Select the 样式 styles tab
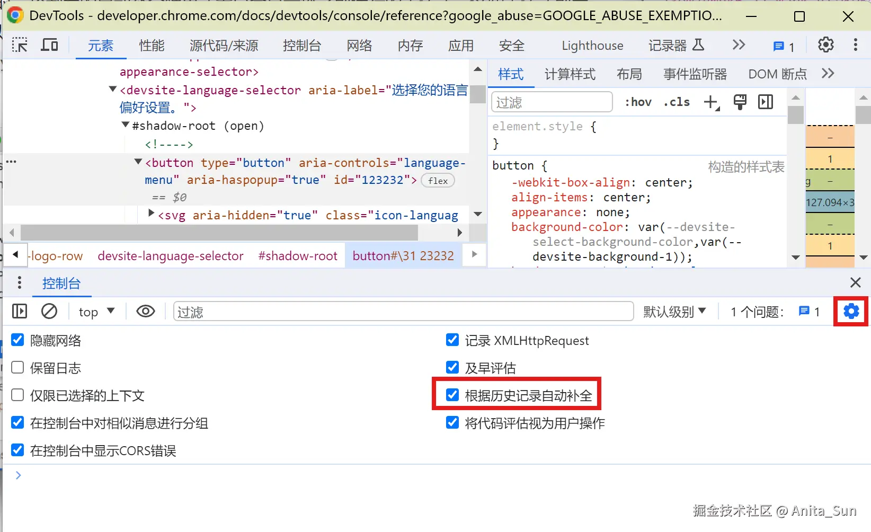Screen dimensions: 871x532 (511, 74)
